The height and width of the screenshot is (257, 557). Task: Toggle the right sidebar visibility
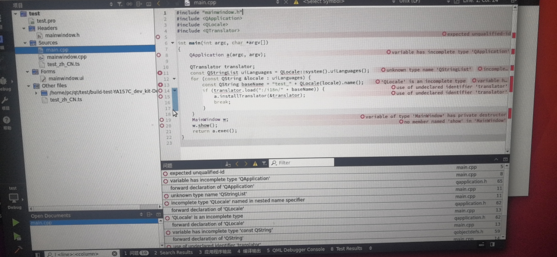492,245
